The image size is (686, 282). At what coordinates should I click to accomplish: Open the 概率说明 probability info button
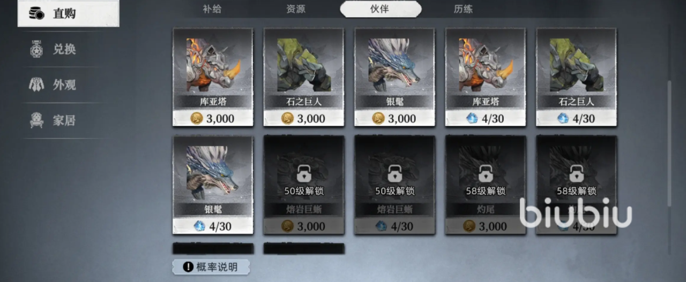[211, 266]
